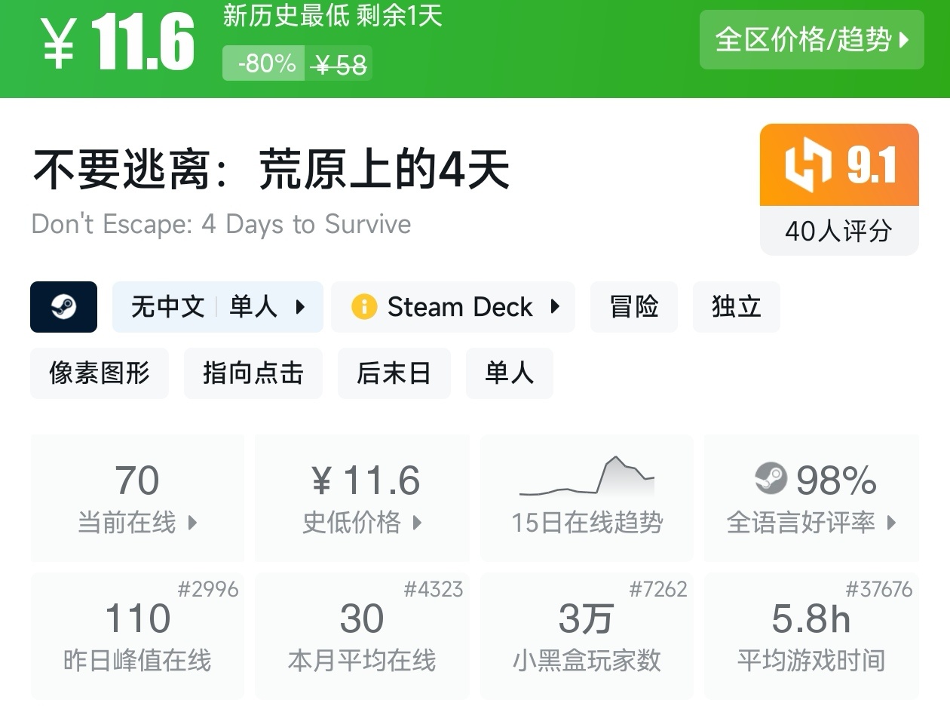950x709 pixels.
Task: Tap the 昨日峰值在线 110 stat card
Action: [137, 636]
